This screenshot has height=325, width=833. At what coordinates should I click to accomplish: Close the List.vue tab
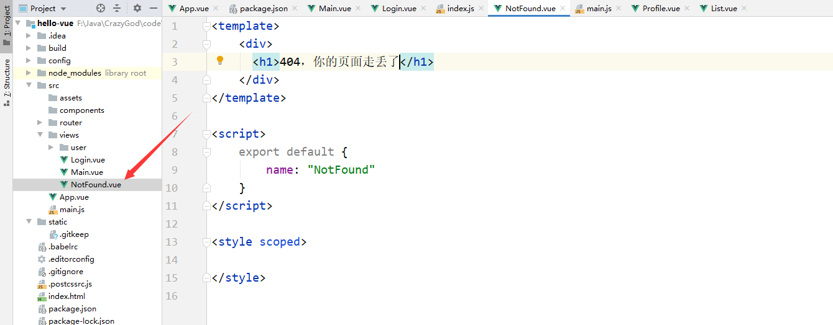[x=743, y=8]
